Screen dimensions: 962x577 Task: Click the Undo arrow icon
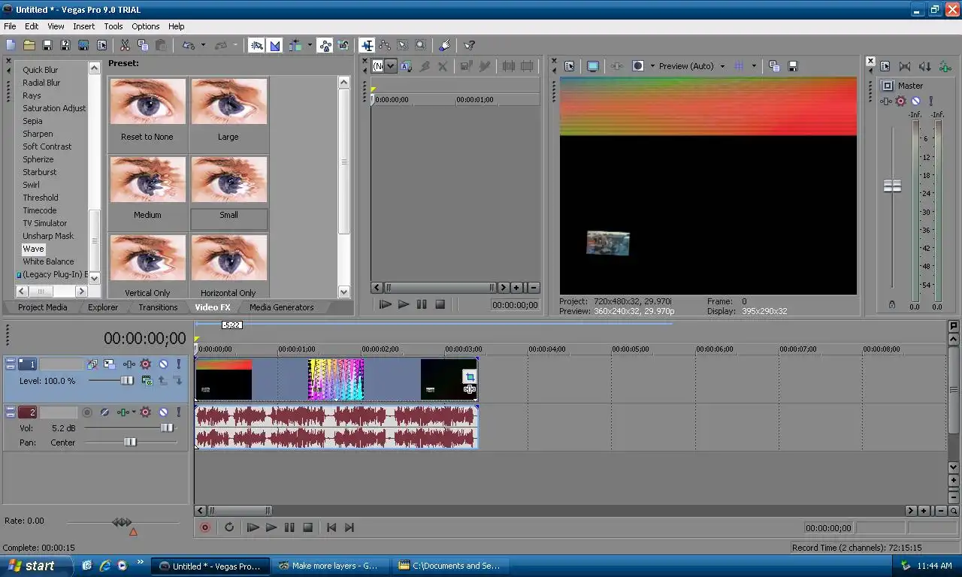[188, 46]
